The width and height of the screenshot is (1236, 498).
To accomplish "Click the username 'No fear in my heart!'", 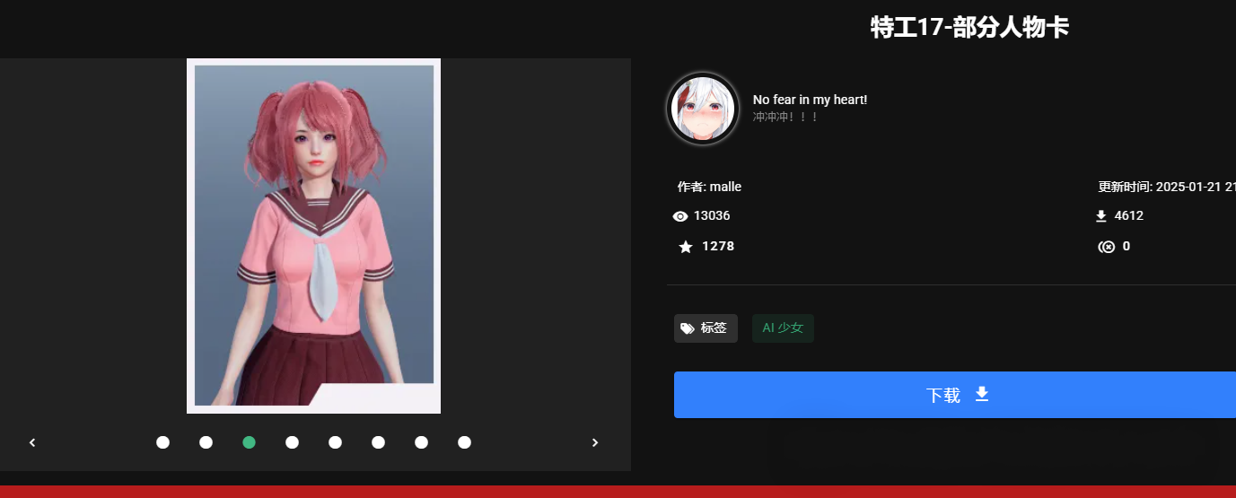I will tap(810, 100).
